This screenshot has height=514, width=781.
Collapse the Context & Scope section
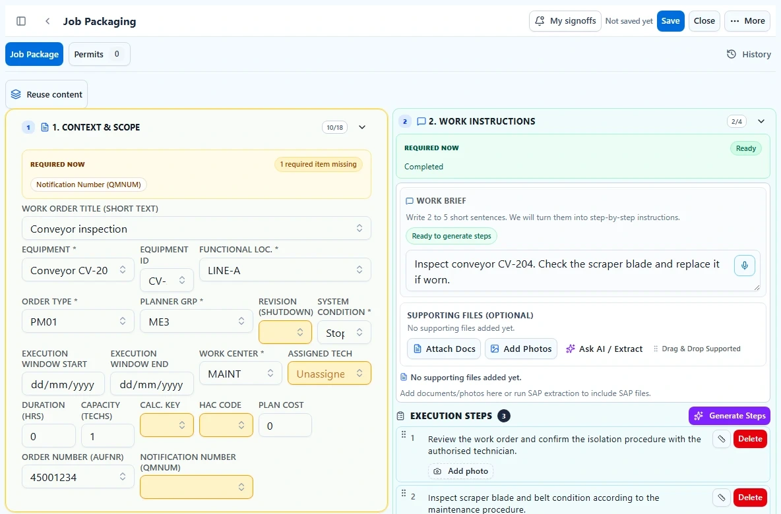tap(362, 127)
